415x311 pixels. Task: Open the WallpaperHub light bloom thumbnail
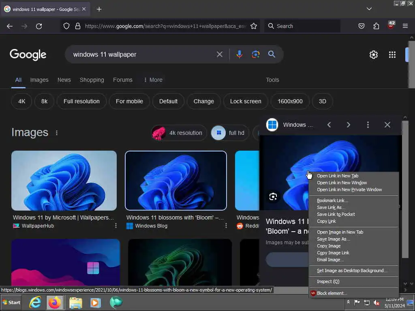(64, 181)
